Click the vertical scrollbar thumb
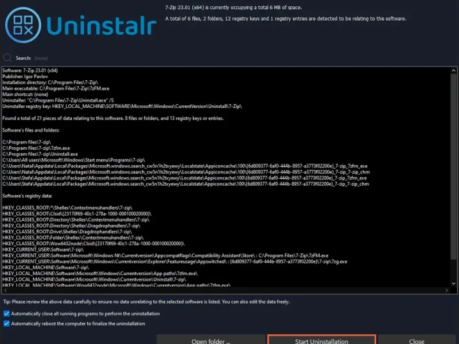This screenshot has height=344, width=459. pyautogui.click(x=453, y=167)
